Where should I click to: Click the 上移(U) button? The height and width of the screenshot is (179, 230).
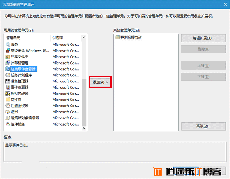coord(204,66)
